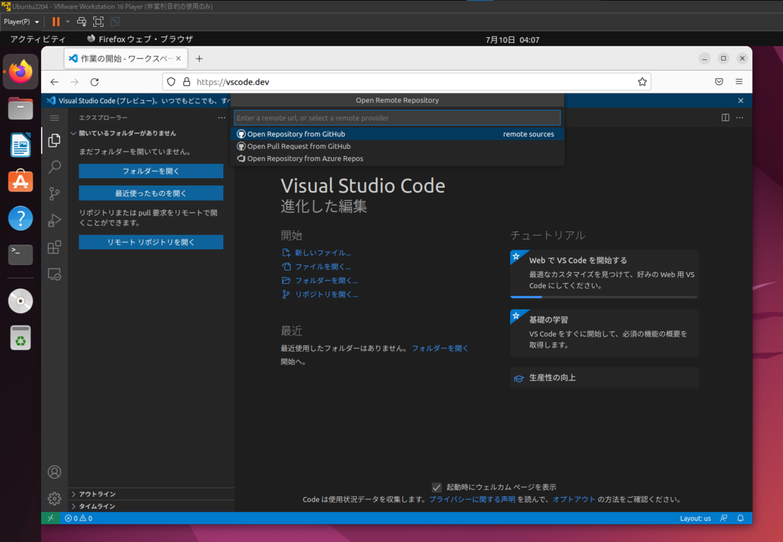The image size is (783, 542).
Task: Open the Trash from the dock
Action: point(21,337)
